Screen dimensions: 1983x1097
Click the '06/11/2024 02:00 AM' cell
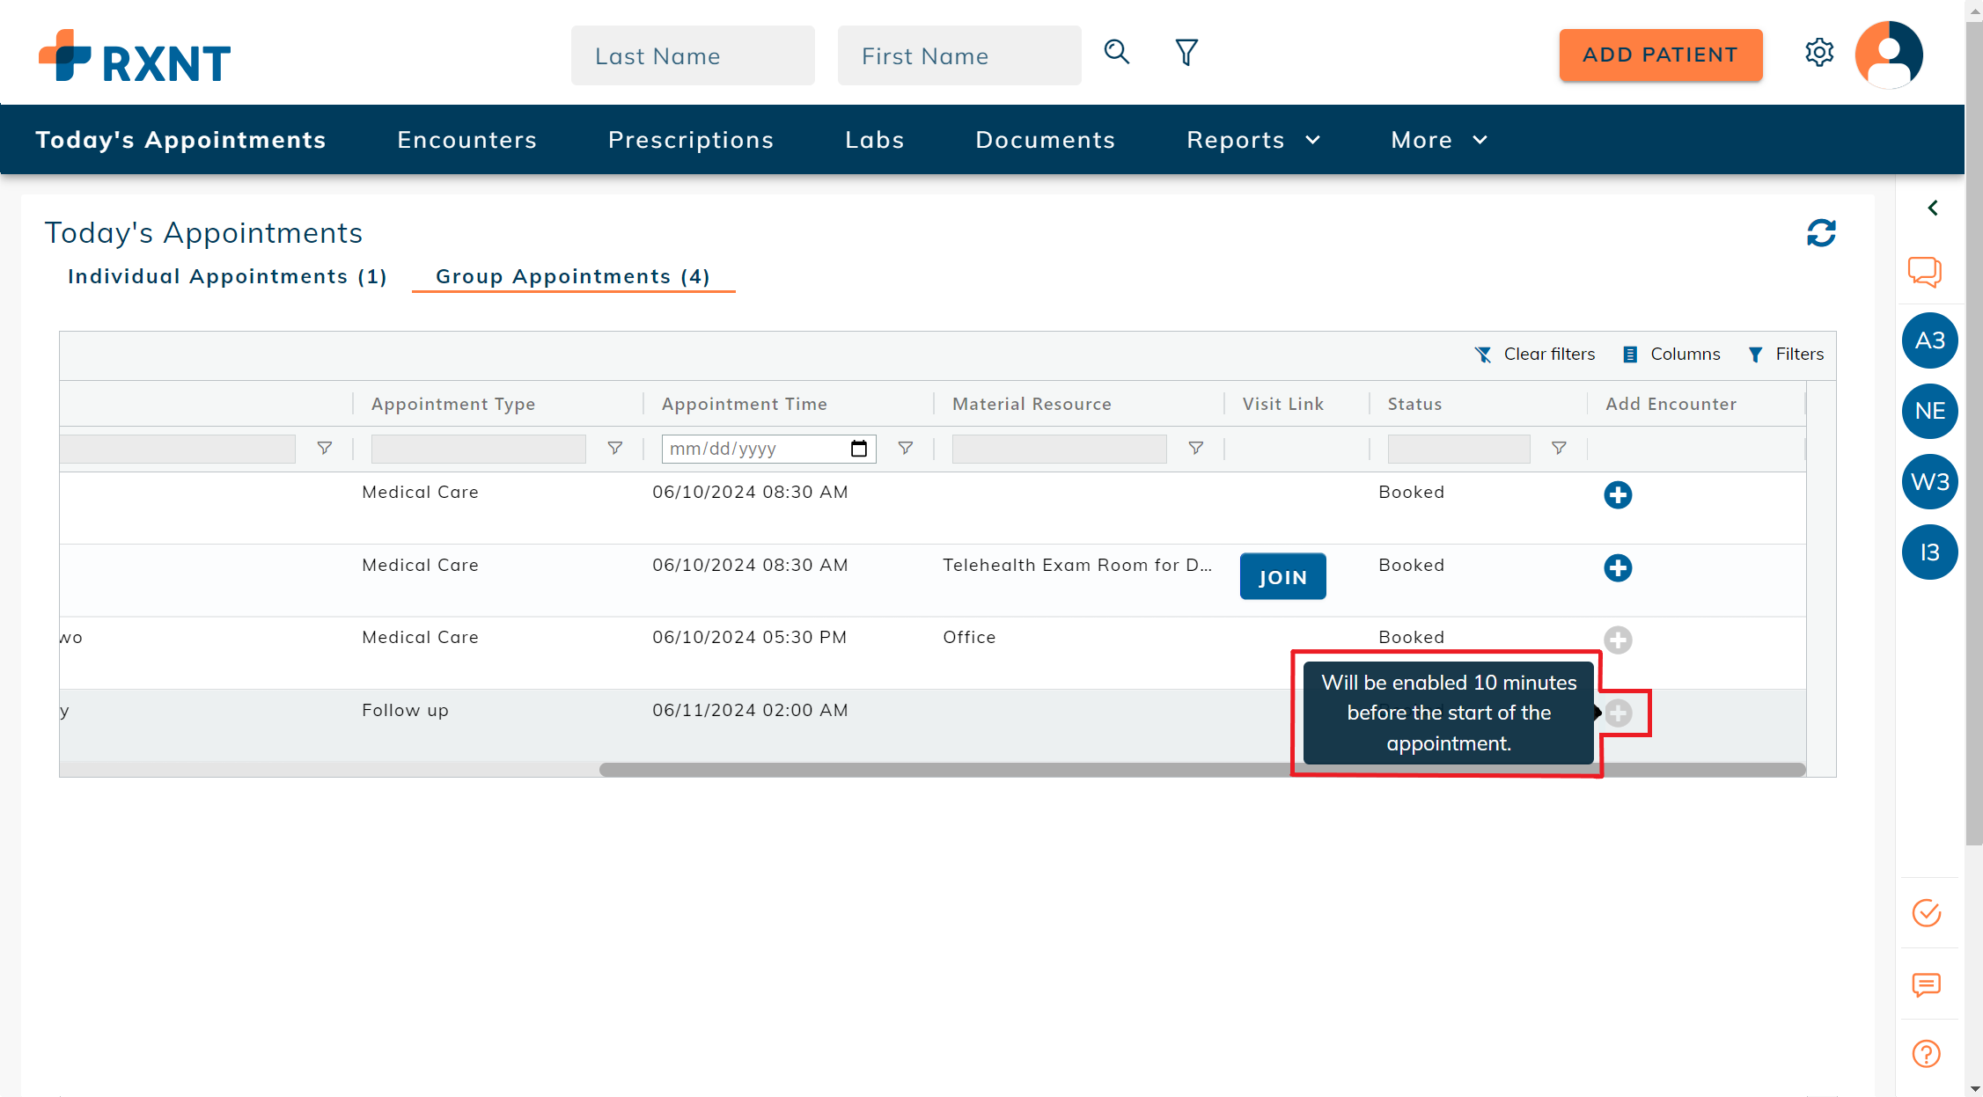click(x=750, y=710)
